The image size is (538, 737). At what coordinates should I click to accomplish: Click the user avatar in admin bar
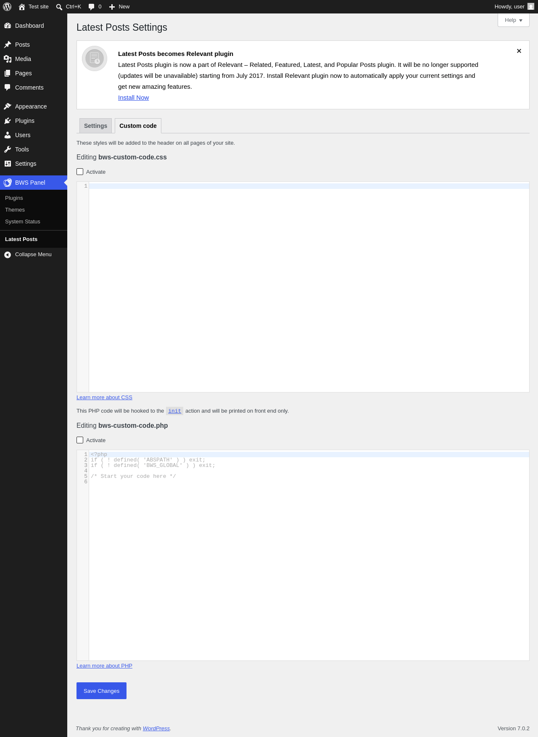tap(531, 7)
